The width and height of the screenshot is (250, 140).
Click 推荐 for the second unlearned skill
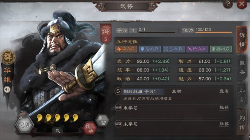[224, 124]
